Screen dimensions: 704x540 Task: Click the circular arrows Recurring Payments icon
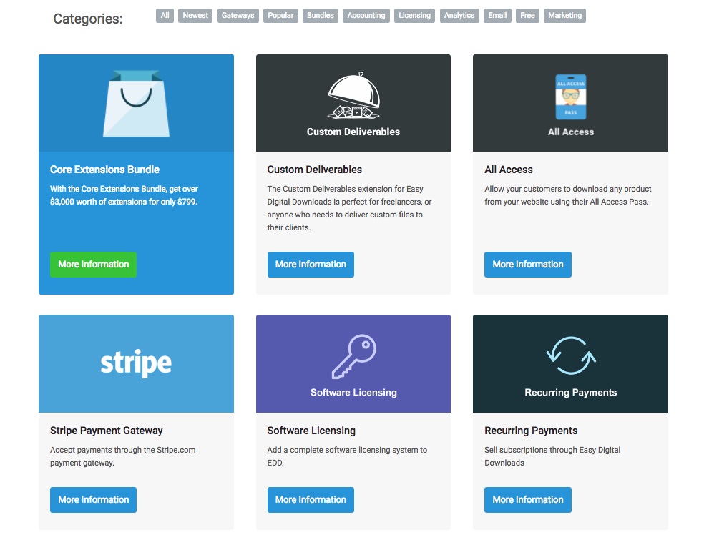571,355
